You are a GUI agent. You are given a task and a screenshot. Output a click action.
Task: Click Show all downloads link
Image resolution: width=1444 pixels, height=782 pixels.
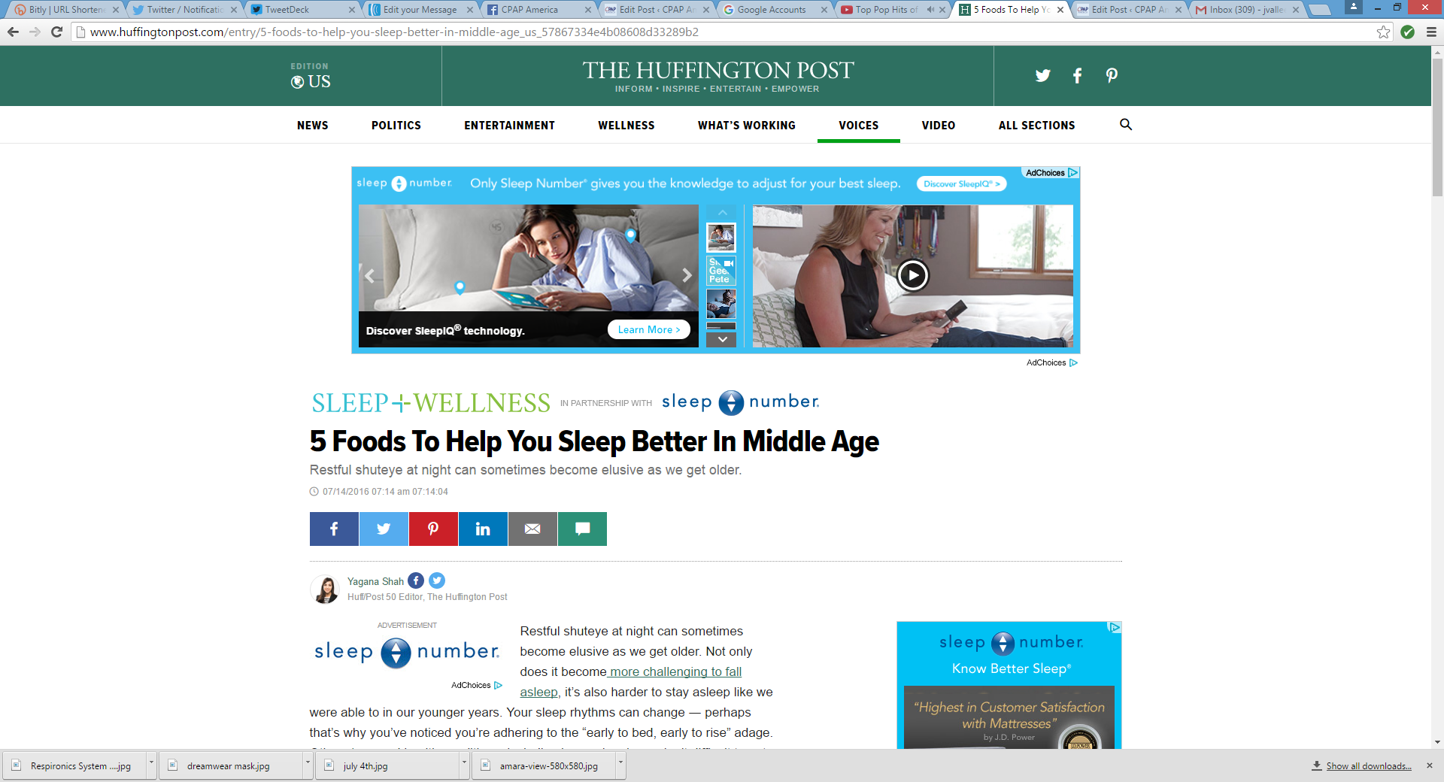tap(1368, 766)
